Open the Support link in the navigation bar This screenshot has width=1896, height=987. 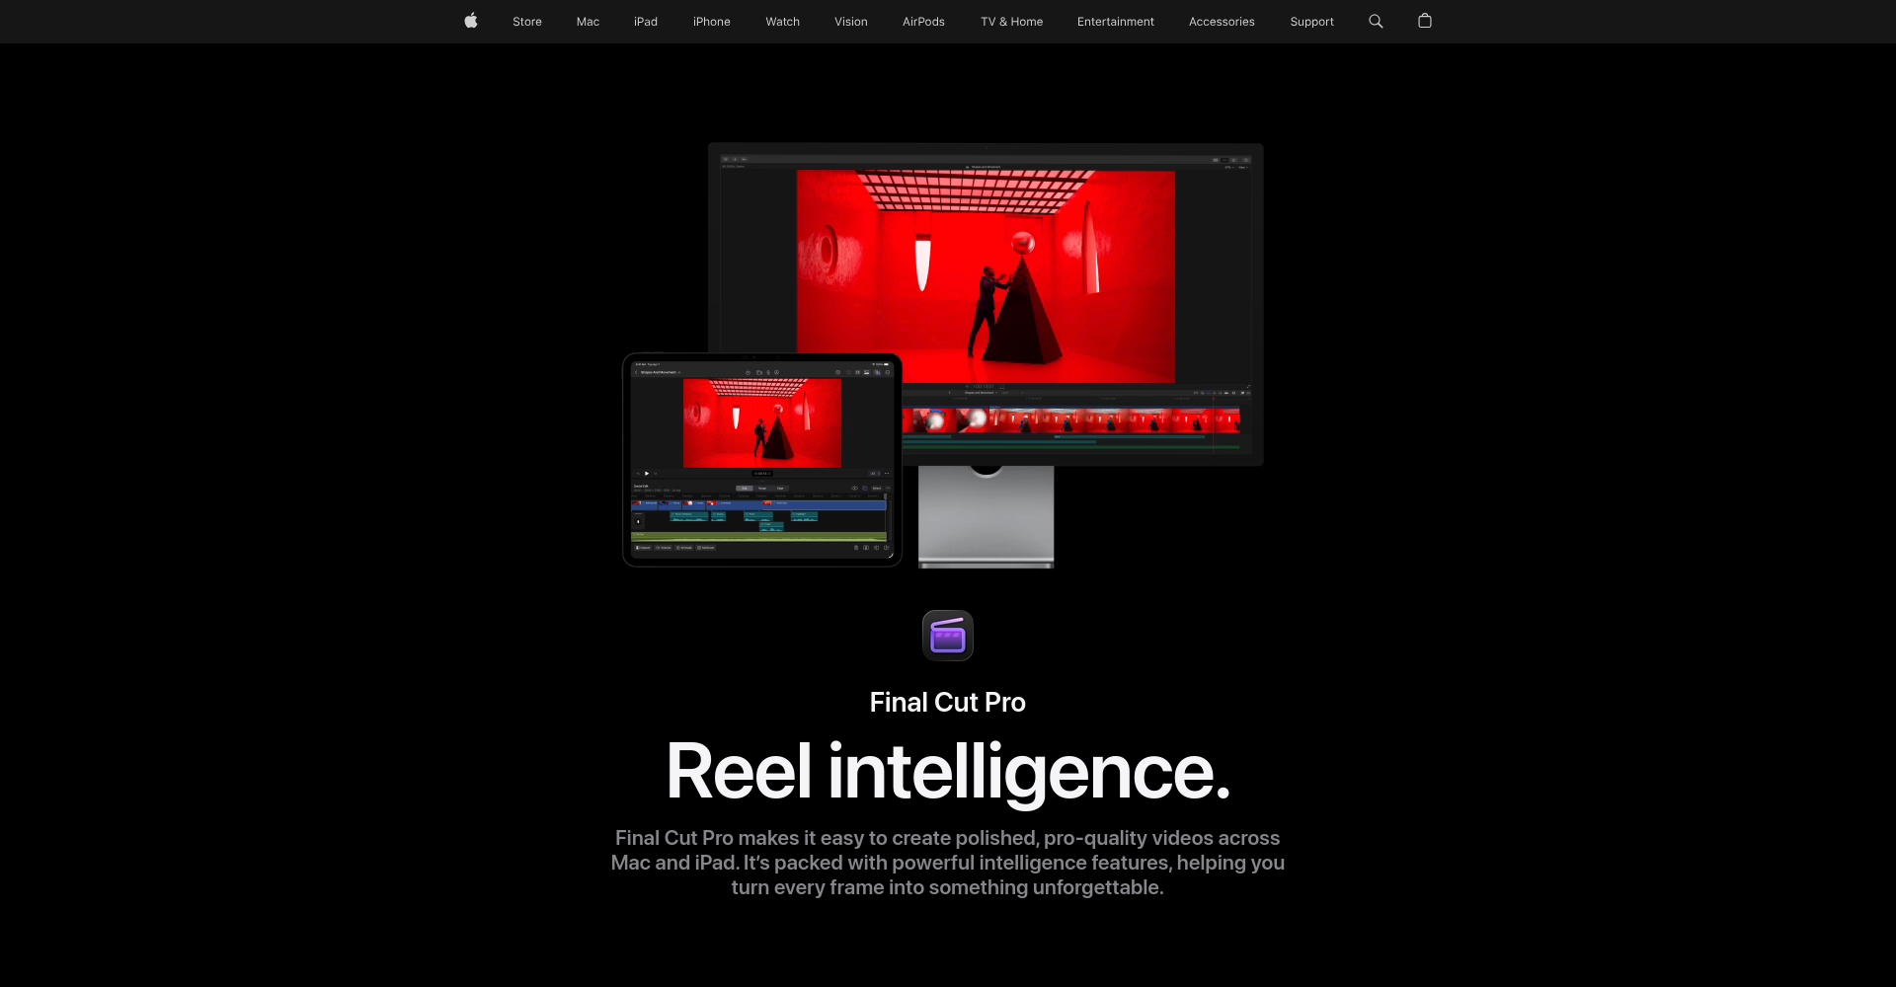(x=1311, y=21)
